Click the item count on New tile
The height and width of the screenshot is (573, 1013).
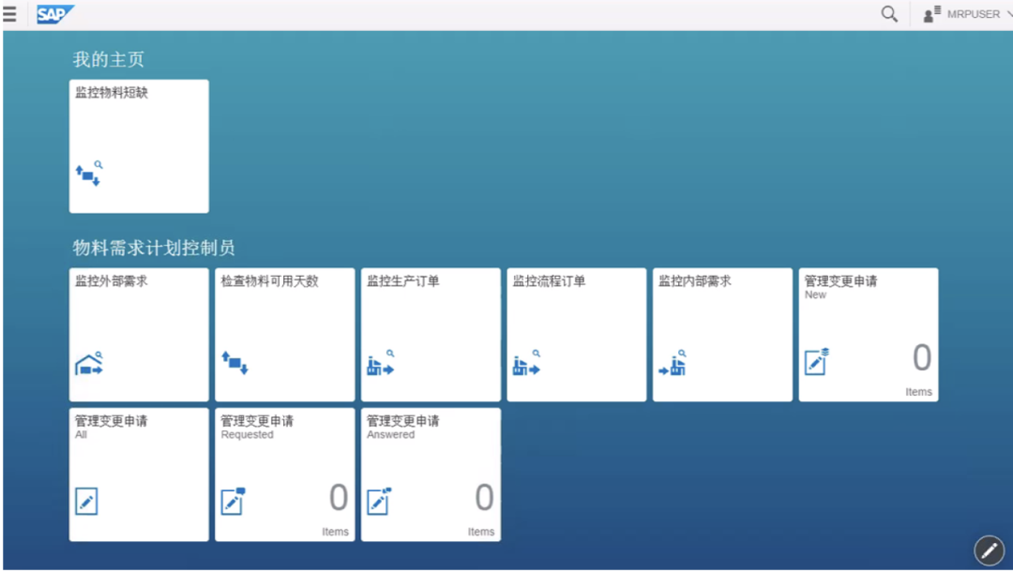pyautogui.click(x=922, y=358)
